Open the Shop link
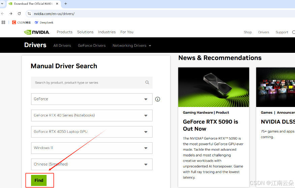This screenshot has height=188, width=295. [248, 32]
